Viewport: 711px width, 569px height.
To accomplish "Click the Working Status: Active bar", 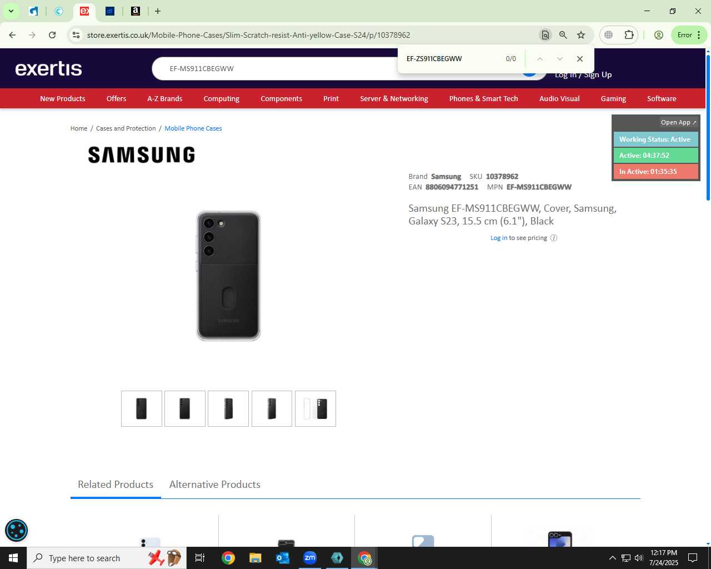I will pos(655,139).
